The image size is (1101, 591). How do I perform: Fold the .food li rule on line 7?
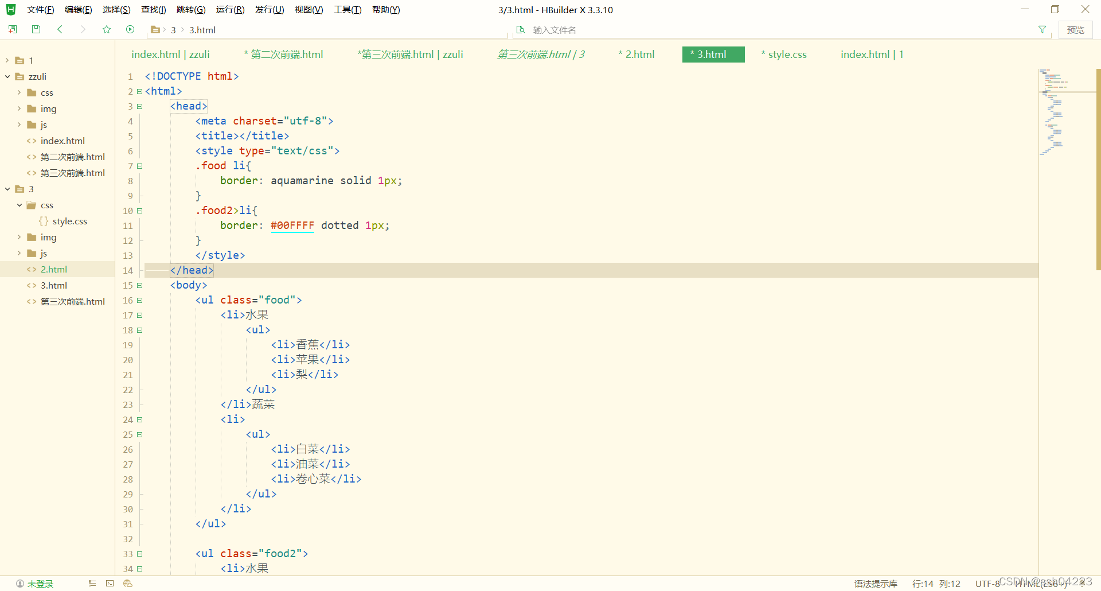(139, 166)
